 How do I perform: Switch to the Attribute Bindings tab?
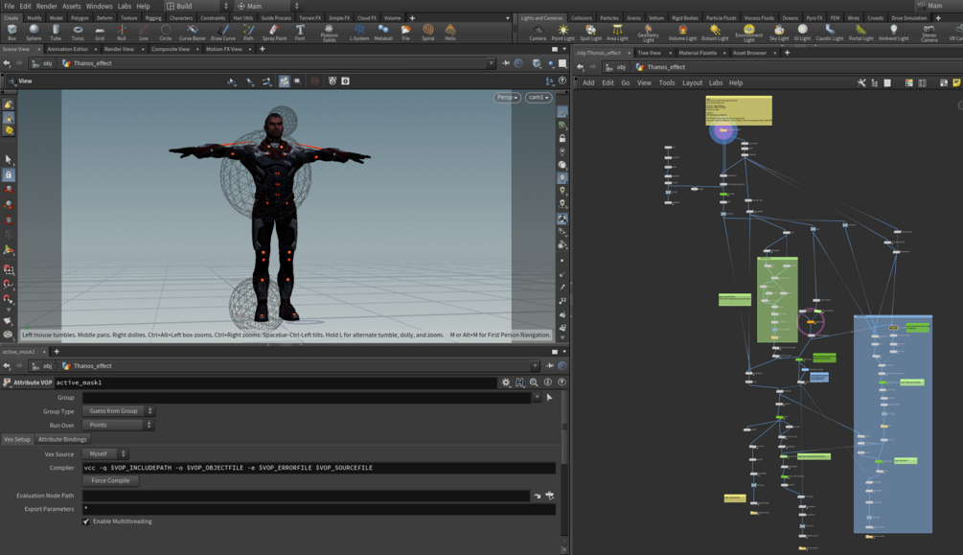tap(62, 439)
